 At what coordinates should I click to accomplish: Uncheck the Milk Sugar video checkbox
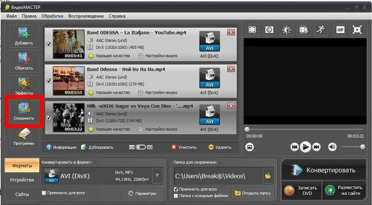(49, 118)
